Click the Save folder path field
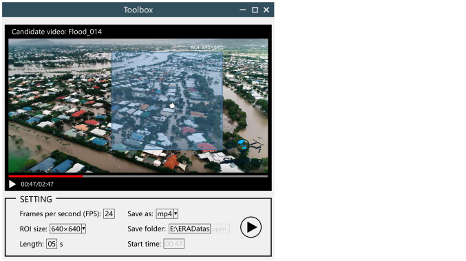The width and height of the screenshot is (466, 261). tap(189, 229)
